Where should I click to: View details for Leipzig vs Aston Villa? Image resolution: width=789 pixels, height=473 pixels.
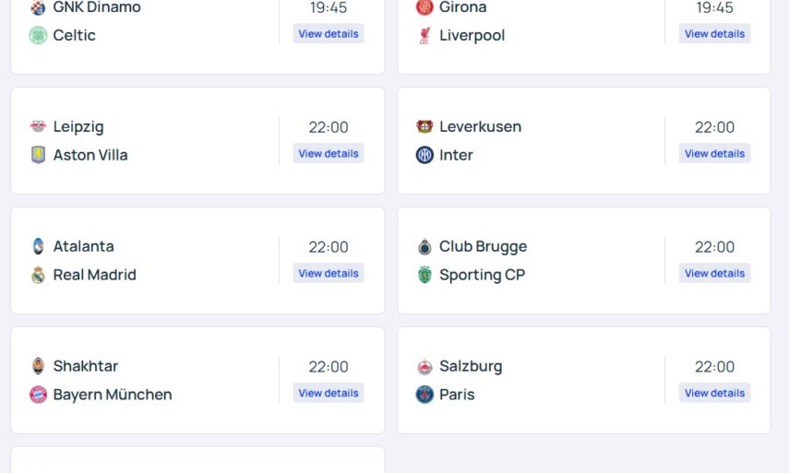[x=329, y=154]
